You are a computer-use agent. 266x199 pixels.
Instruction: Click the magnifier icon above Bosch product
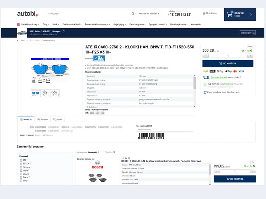(x=129, y=158)
